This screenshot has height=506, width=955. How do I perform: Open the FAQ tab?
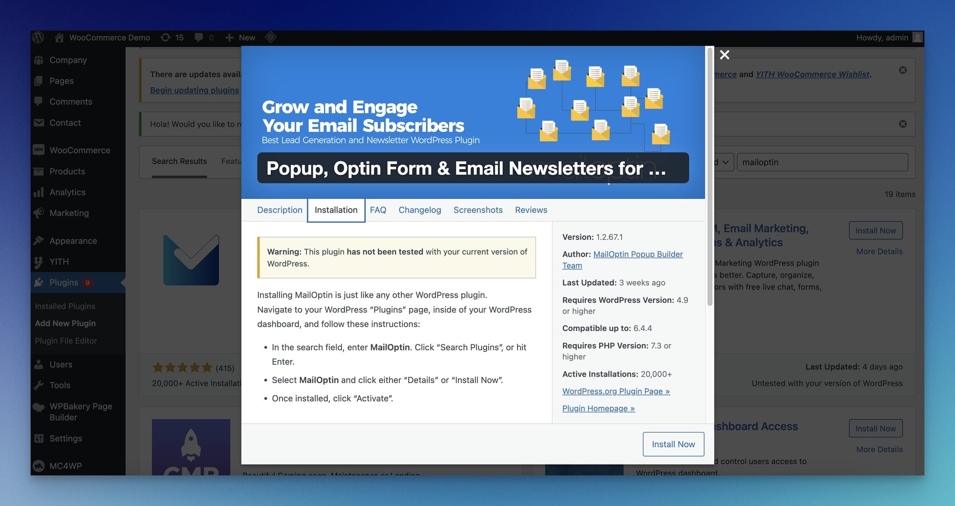[x=378, y=210]
